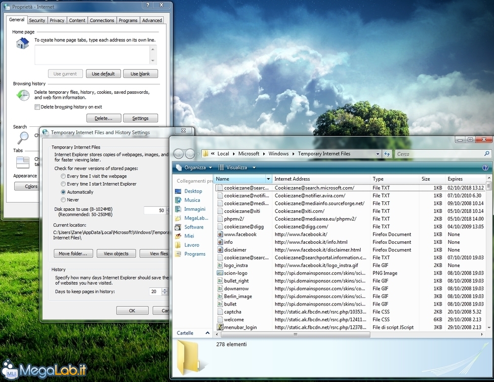Select the scion-logo PNG file
This screenshot has height=382, width=494.
coord(235,273)
